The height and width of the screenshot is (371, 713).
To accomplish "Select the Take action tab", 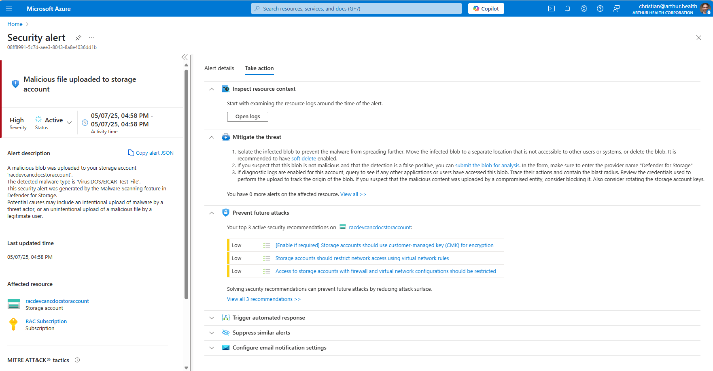I will point(259,68).
